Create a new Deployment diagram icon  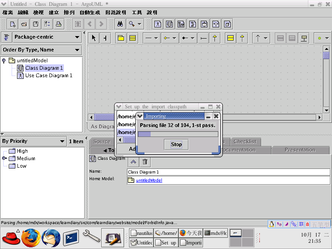[227, 24]
